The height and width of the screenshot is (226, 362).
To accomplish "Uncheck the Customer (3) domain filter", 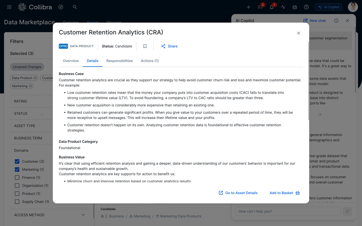I will coord(17,161).
